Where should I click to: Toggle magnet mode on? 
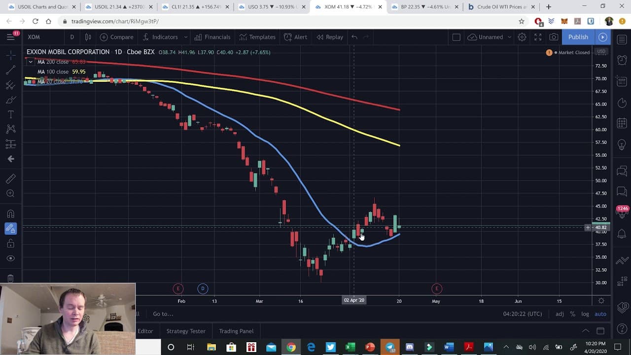[x=10, y=214]
